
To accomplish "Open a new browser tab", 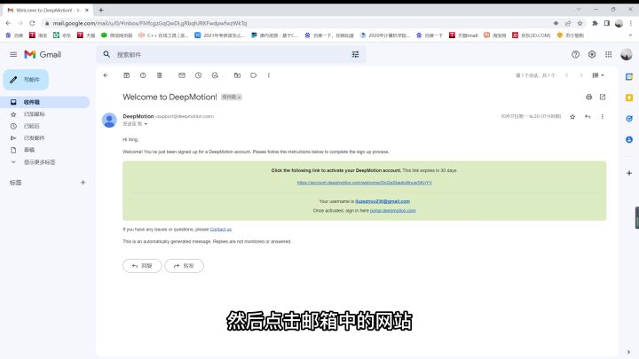I will (101, 10).
